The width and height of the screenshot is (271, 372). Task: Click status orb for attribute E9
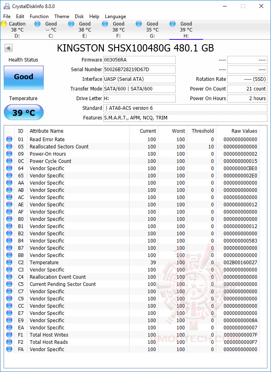[9, 320]
